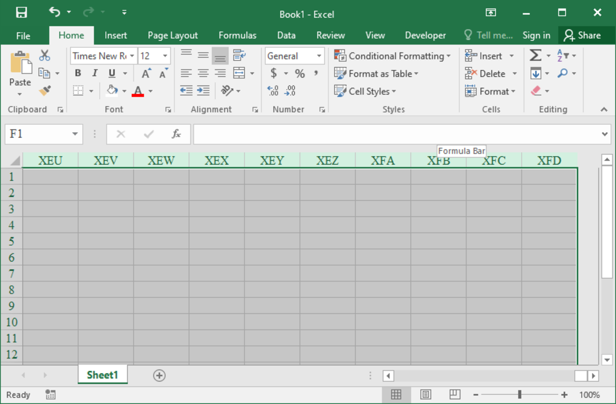
Task: Decrease indent
Action: pyautogui.click(x=186, y=91)
